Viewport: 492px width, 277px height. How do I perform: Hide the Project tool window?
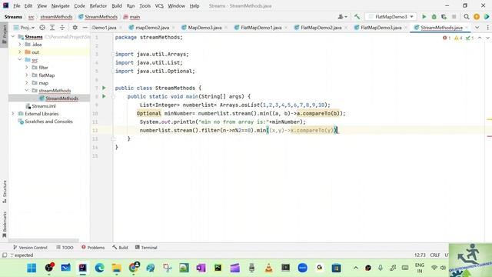[85, 28]
